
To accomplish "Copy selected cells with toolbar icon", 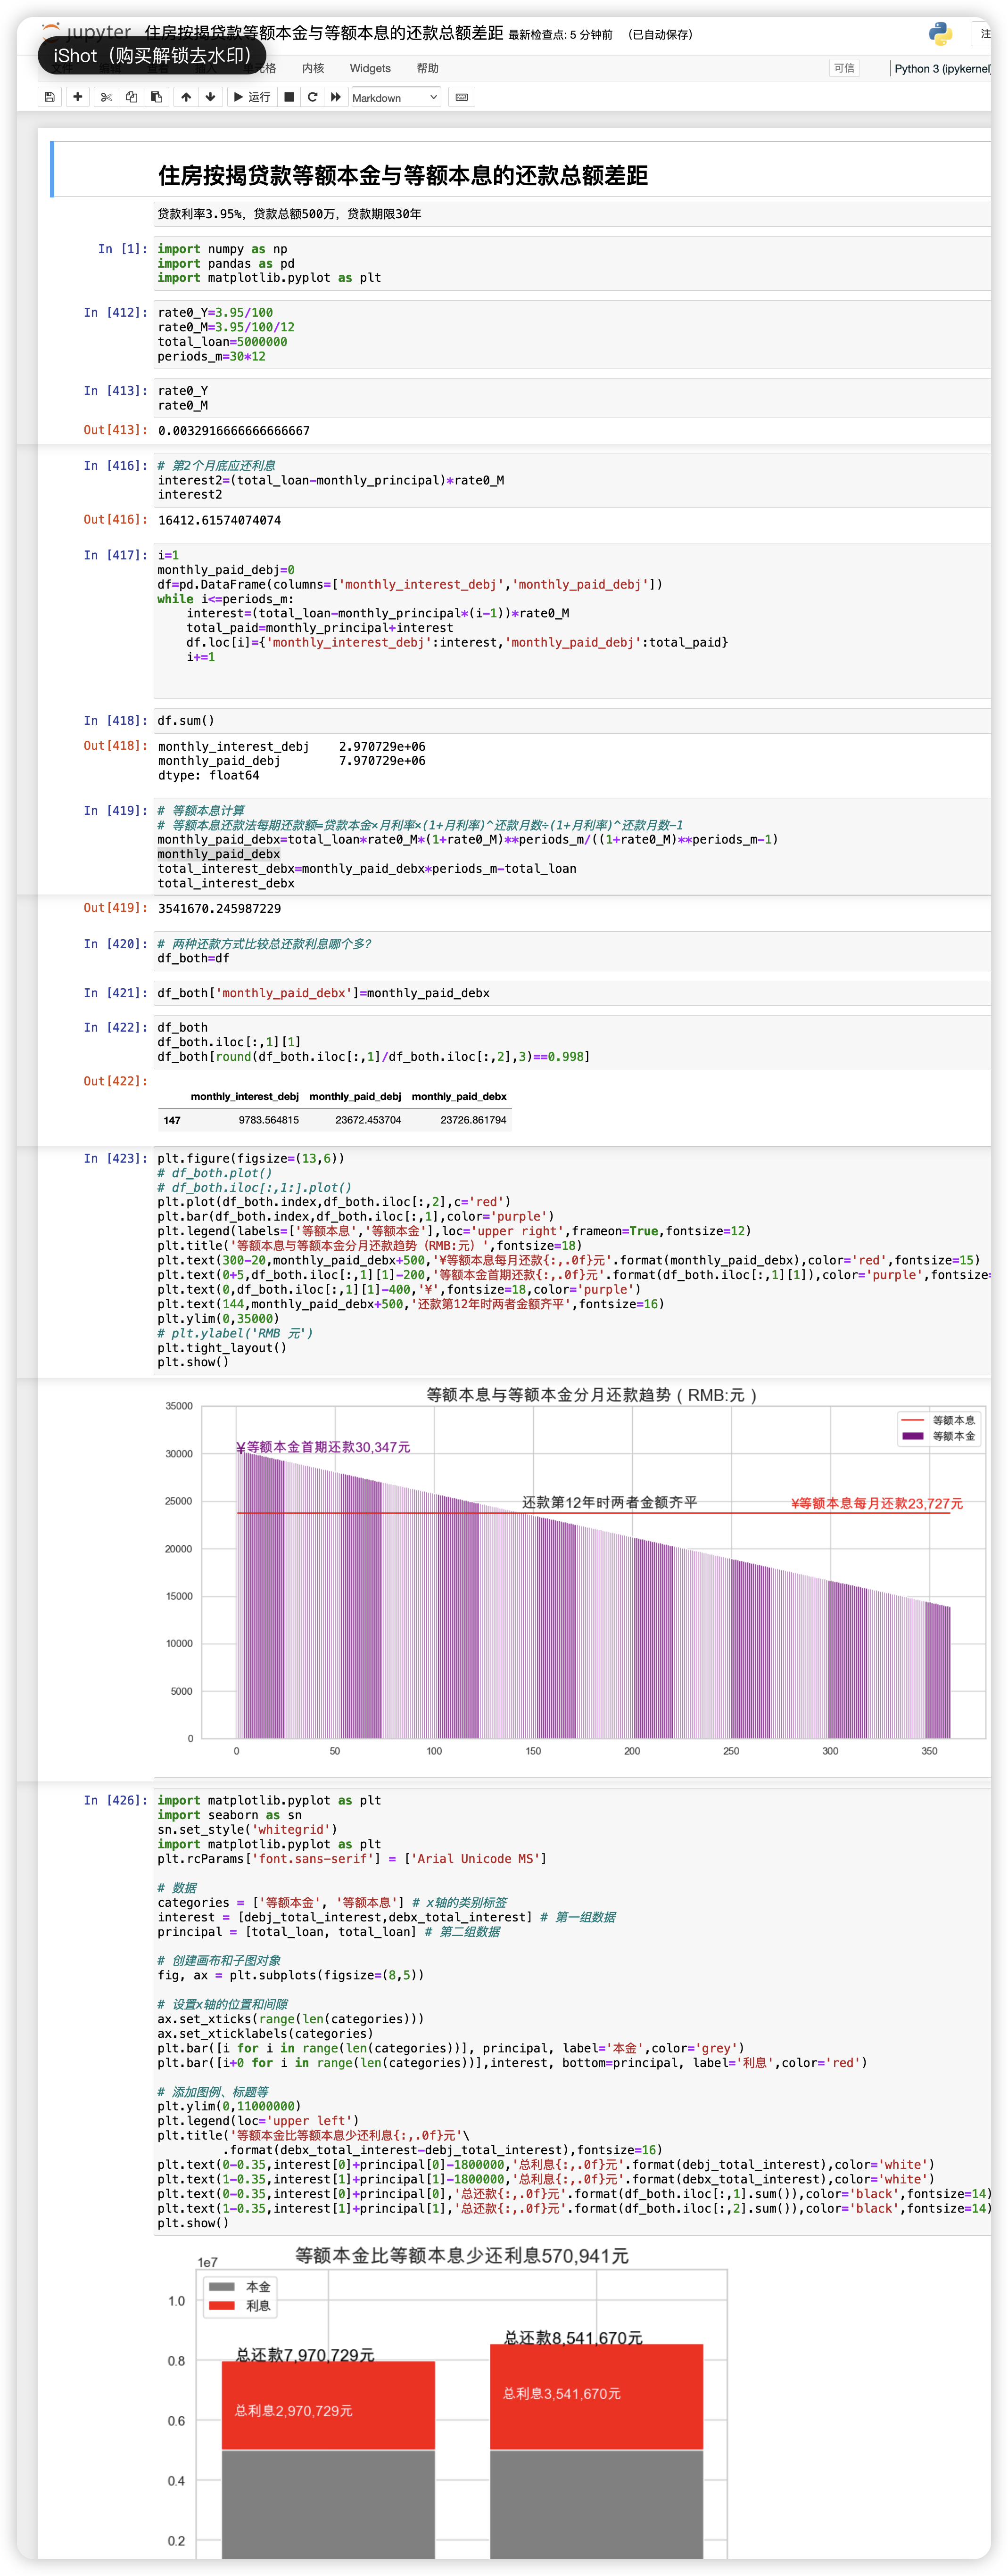I will tap(131, 97).
